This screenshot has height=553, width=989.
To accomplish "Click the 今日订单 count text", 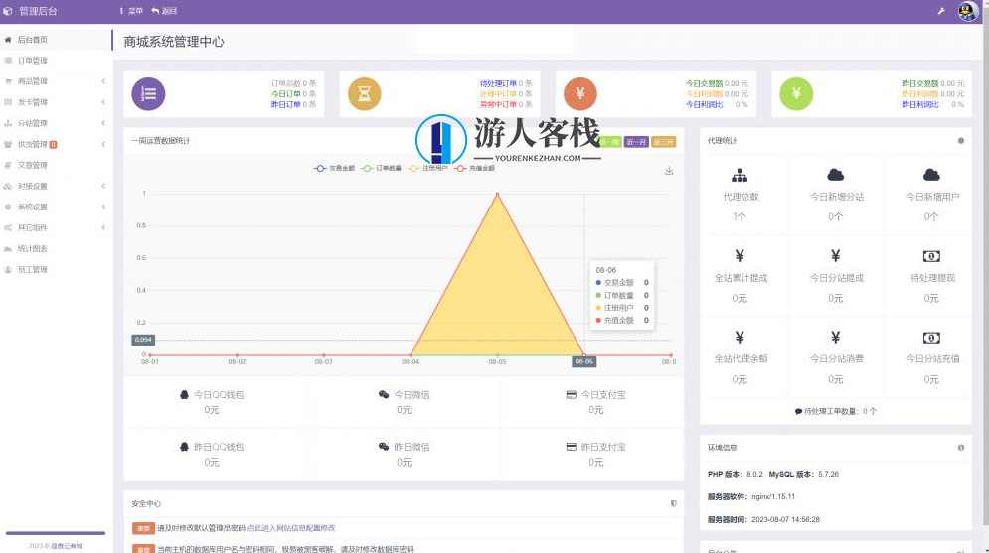I will point(294,94).
